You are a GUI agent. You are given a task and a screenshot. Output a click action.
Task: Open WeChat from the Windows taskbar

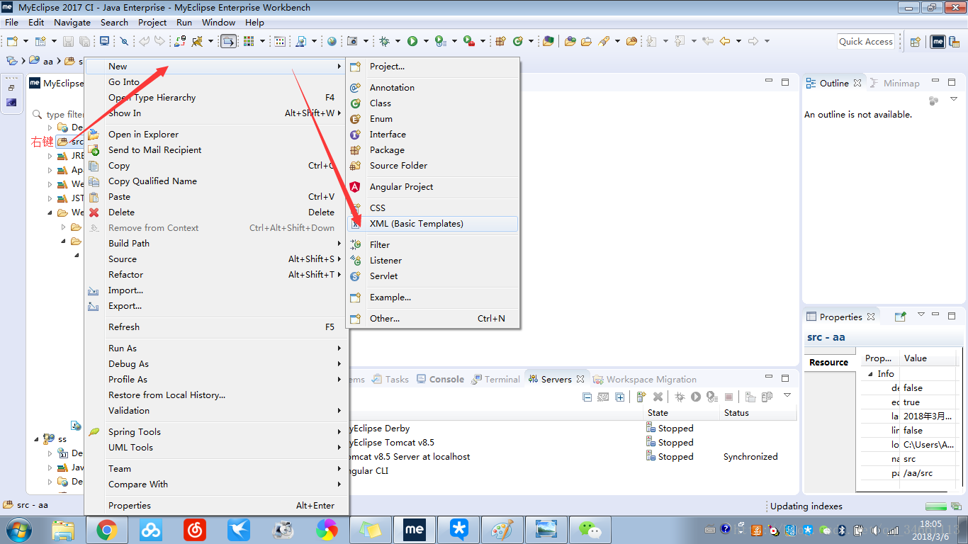(590, 529)
